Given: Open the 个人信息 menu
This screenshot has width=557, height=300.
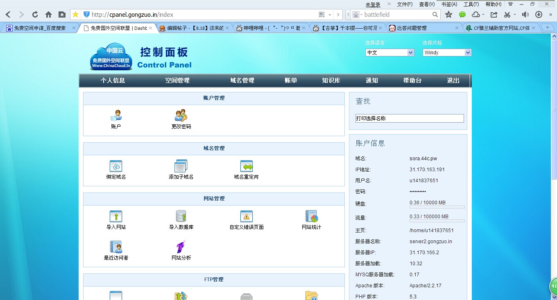Looking at the screenshot, I should click(113, 81).
